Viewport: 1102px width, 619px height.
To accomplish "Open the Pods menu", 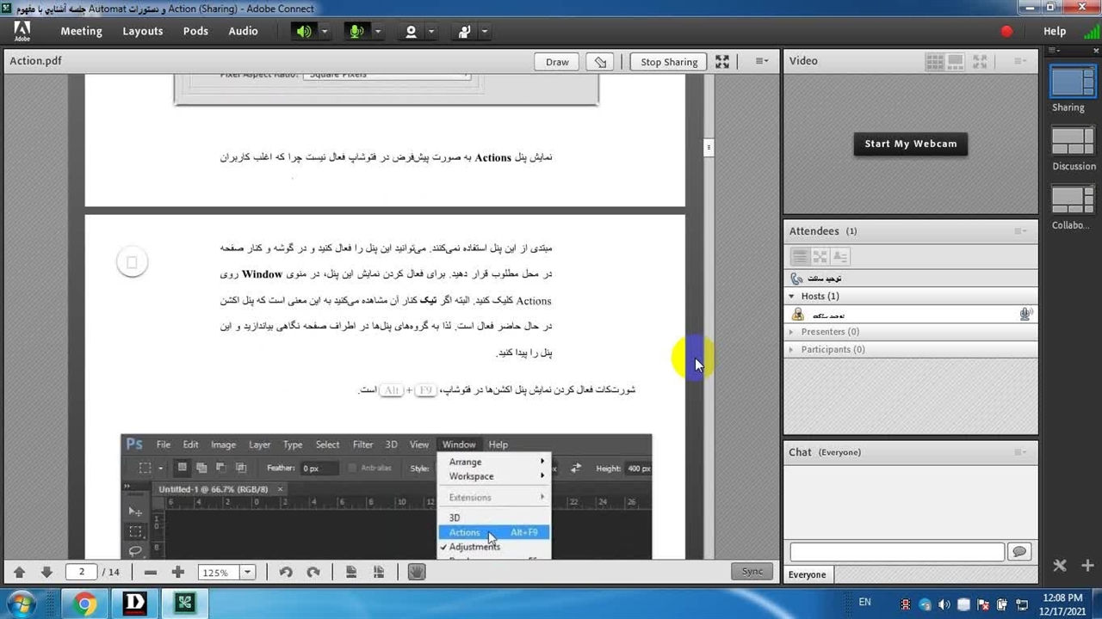I will [195, 31].
